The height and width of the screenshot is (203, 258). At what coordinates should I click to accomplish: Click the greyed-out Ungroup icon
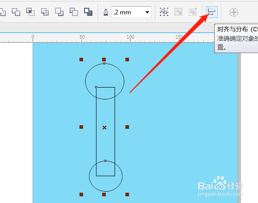(179, 12)
